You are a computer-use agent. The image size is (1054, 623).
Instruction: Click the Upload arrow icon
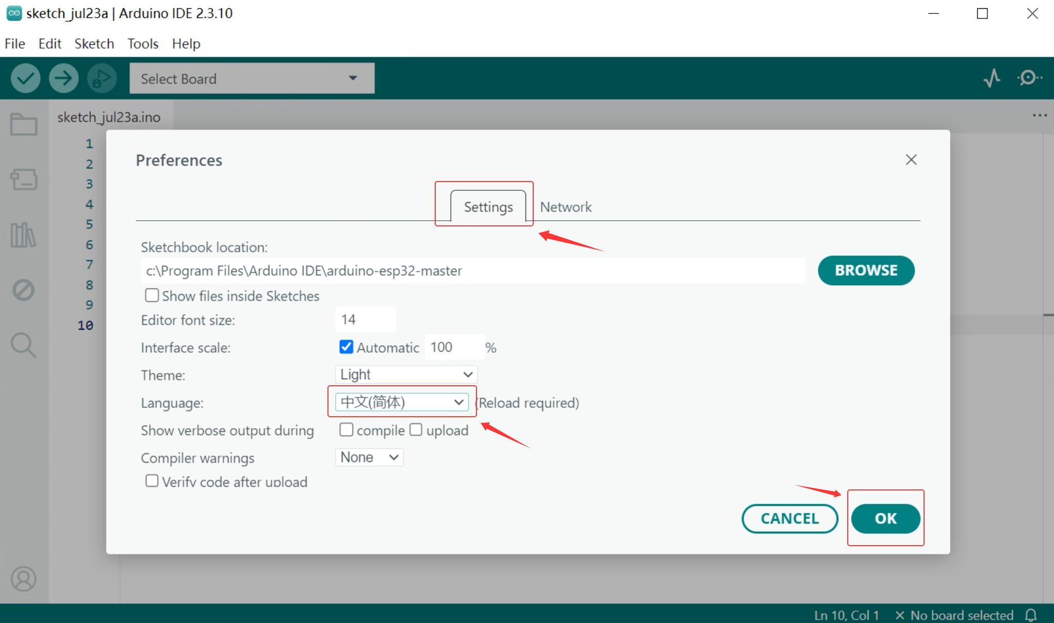63,78
